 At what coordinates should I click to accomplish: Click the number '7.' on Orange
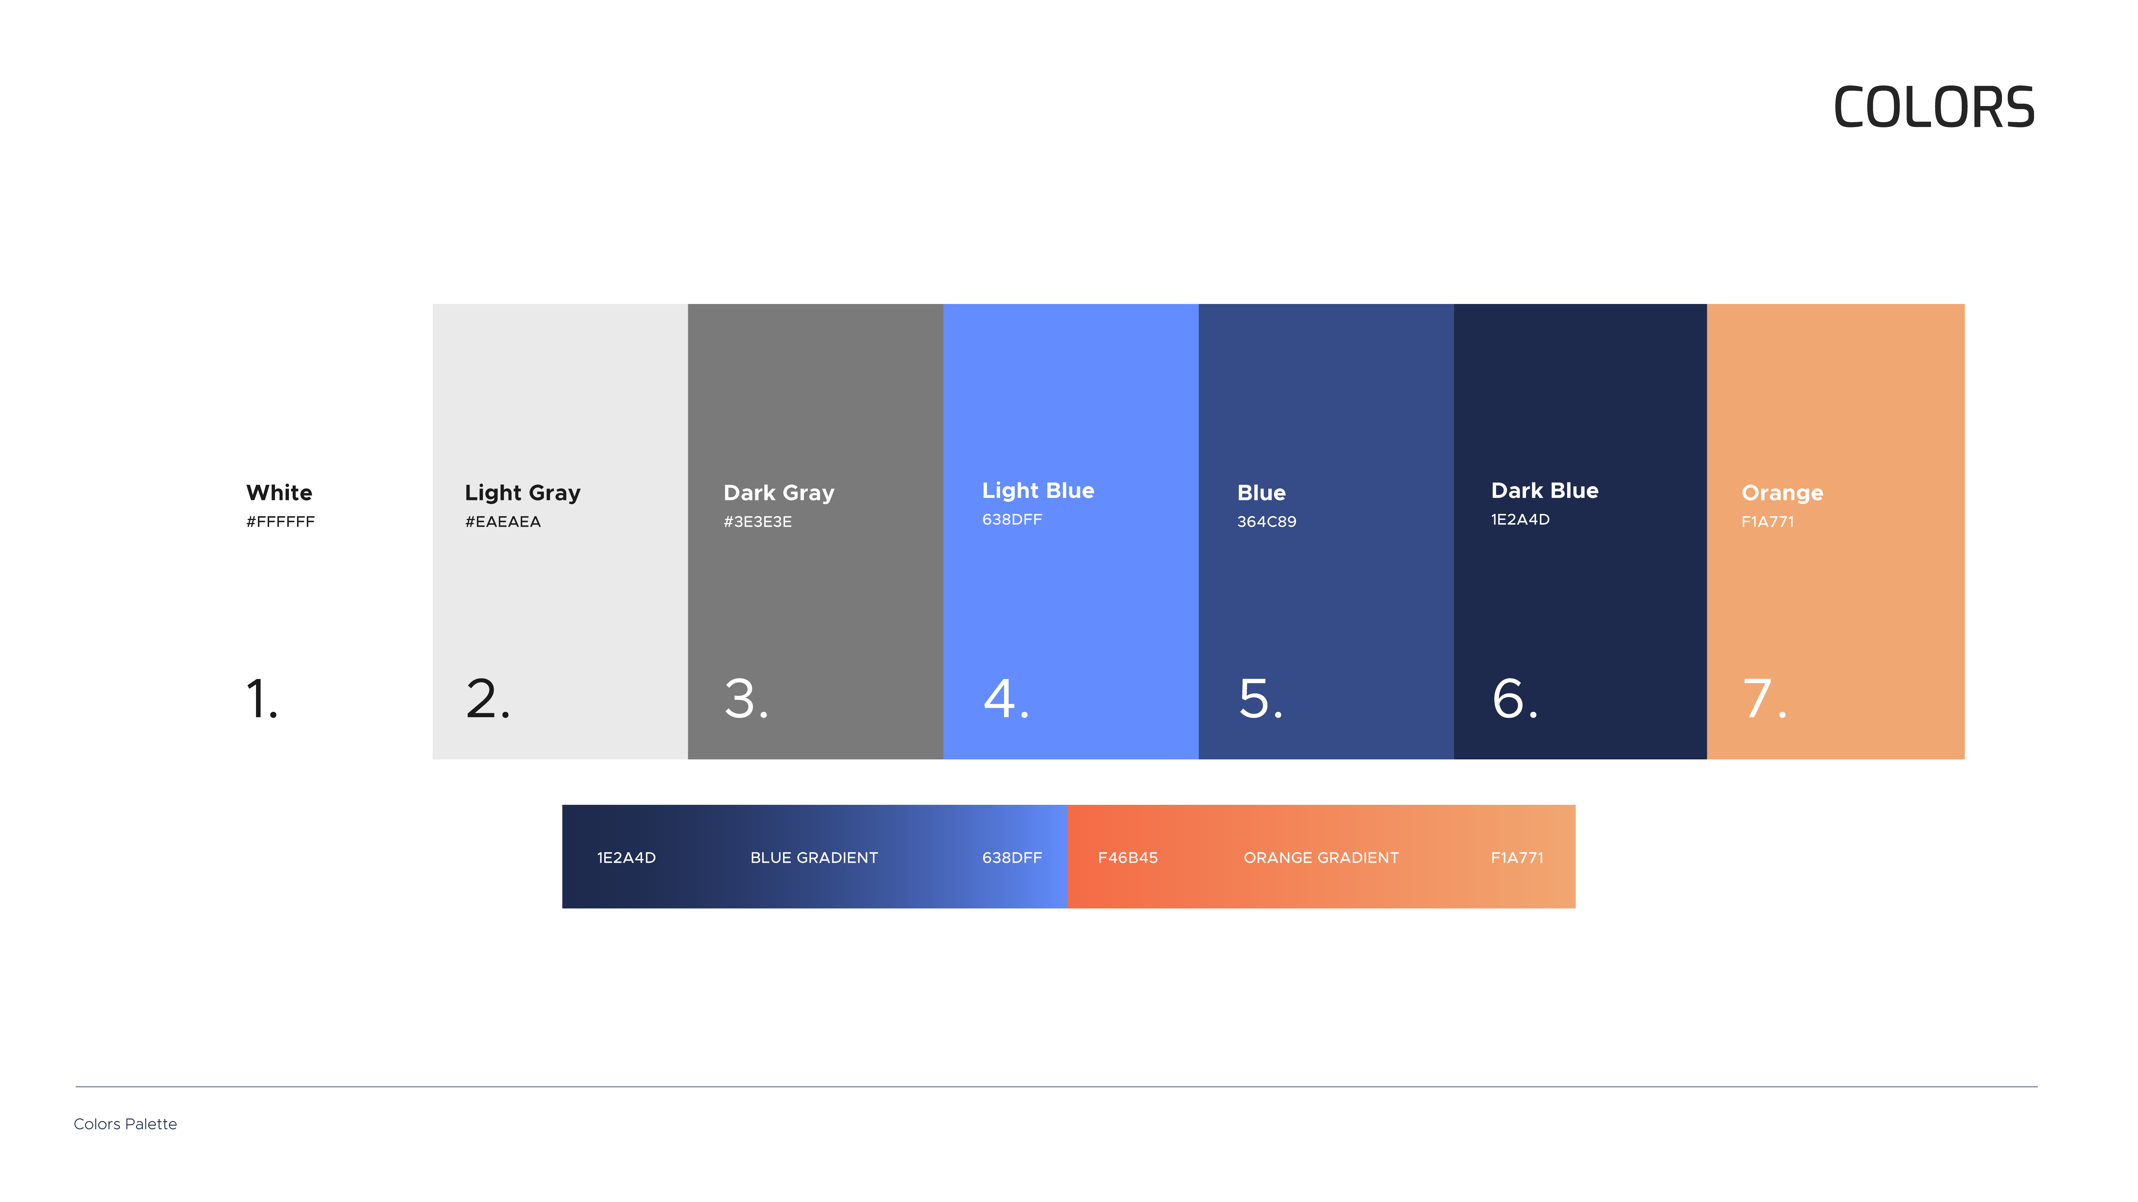(x=1765, y=698)
